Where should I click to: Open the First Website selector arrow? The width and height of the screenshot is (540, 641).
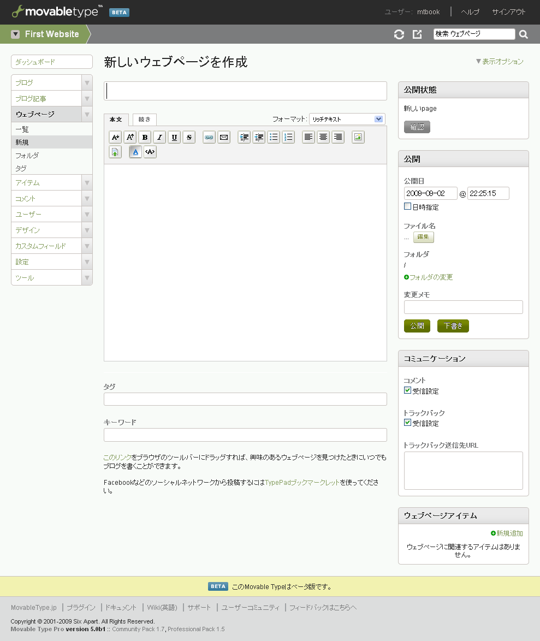coord(15,34)
